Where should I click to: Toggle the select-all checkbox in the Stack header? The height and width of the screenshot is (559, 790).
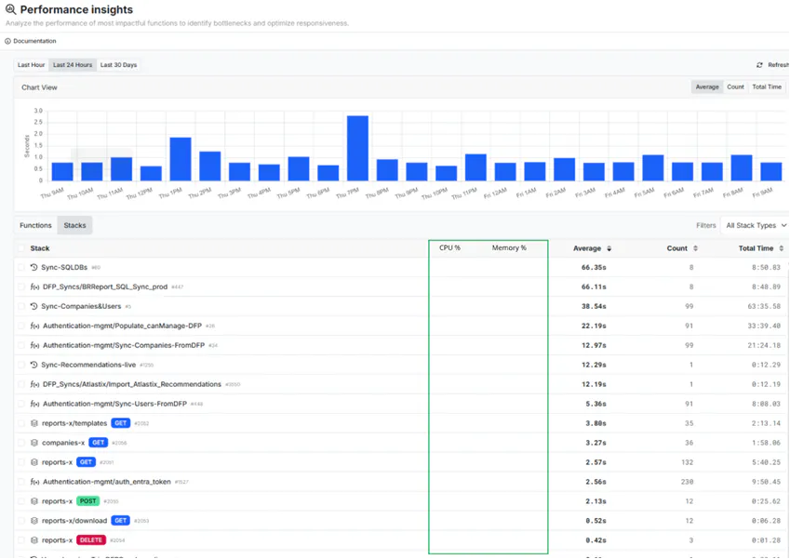[x=21, y=248]
